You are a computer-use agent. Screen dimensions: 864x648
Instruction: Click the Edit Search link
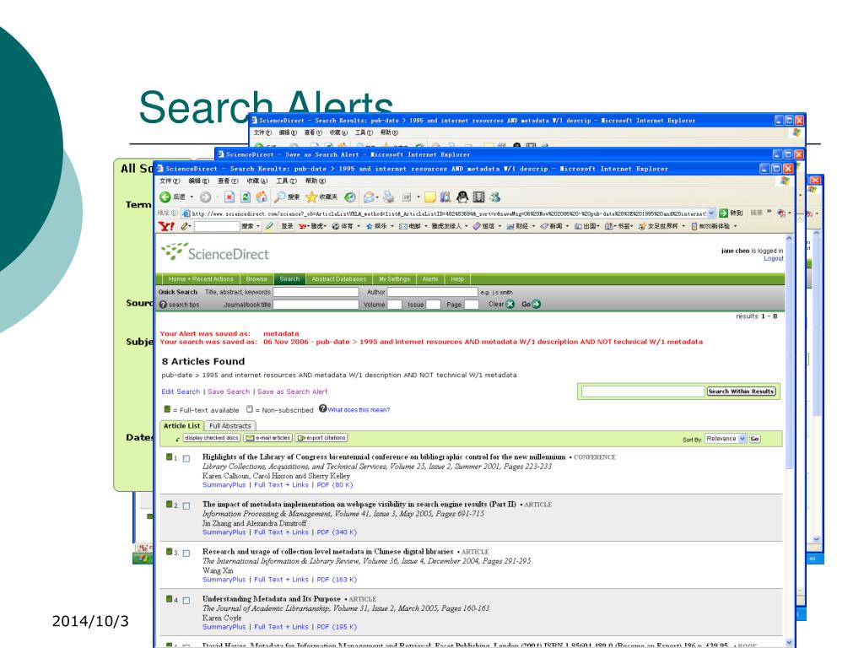[x=181, y=391]
